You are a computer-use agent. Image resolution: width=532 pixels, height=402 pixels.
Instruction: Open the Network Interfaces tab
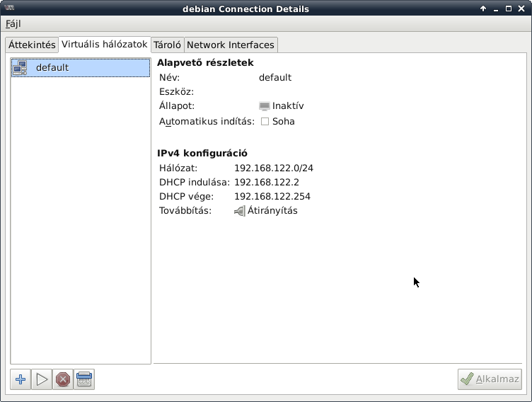click(x=230, y=45)
